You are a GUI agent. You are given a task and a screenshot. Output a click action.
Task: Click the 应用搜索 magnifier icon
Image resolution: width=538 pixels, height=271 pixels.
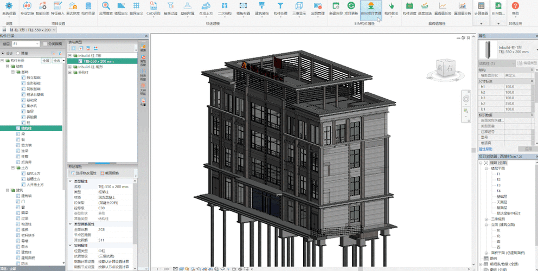[x=106, y=6]
